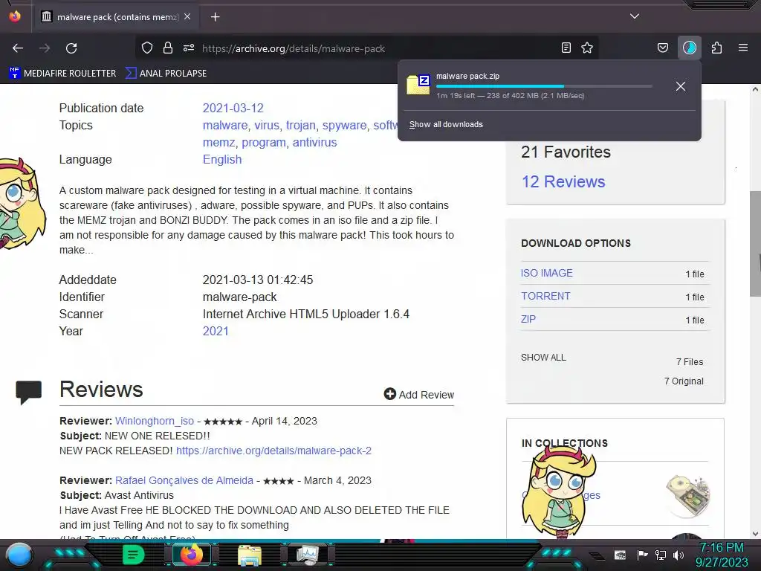Open reviewer Winlonghorn_iso profile
This screenshot has width=761, height=571.
155,421
